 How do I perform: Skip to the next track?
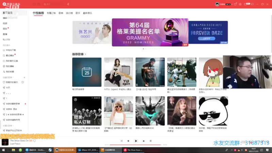[143, 141]
